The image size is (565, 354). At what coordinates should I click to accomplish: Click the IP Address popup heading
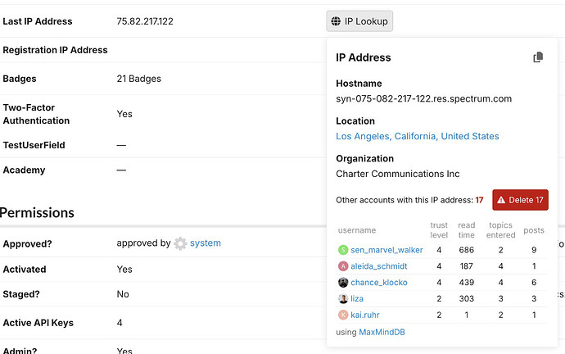click(364, 57)
